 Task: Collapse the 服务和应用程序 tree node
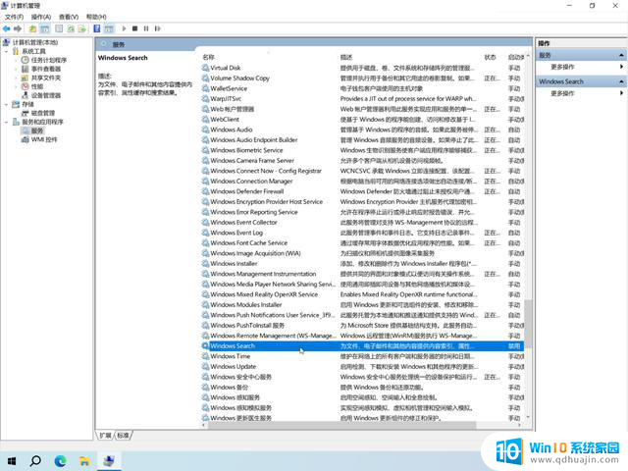(7, 122)
